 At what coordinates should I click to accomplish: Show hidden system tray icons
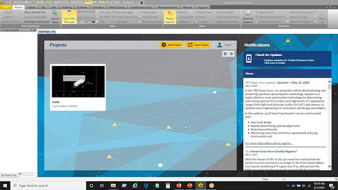click(288, 185)
